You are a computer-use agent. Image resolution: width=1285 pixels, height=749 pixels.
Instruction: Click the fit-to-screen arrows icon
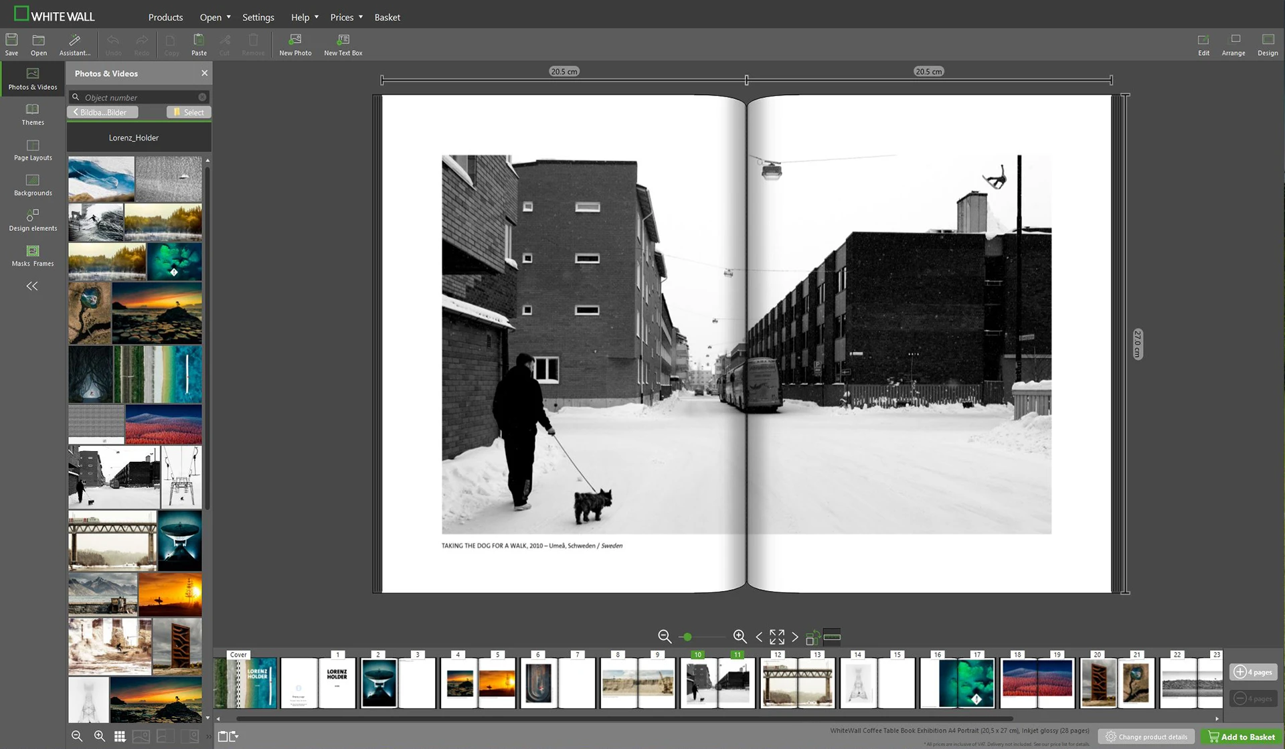(777, 637)
